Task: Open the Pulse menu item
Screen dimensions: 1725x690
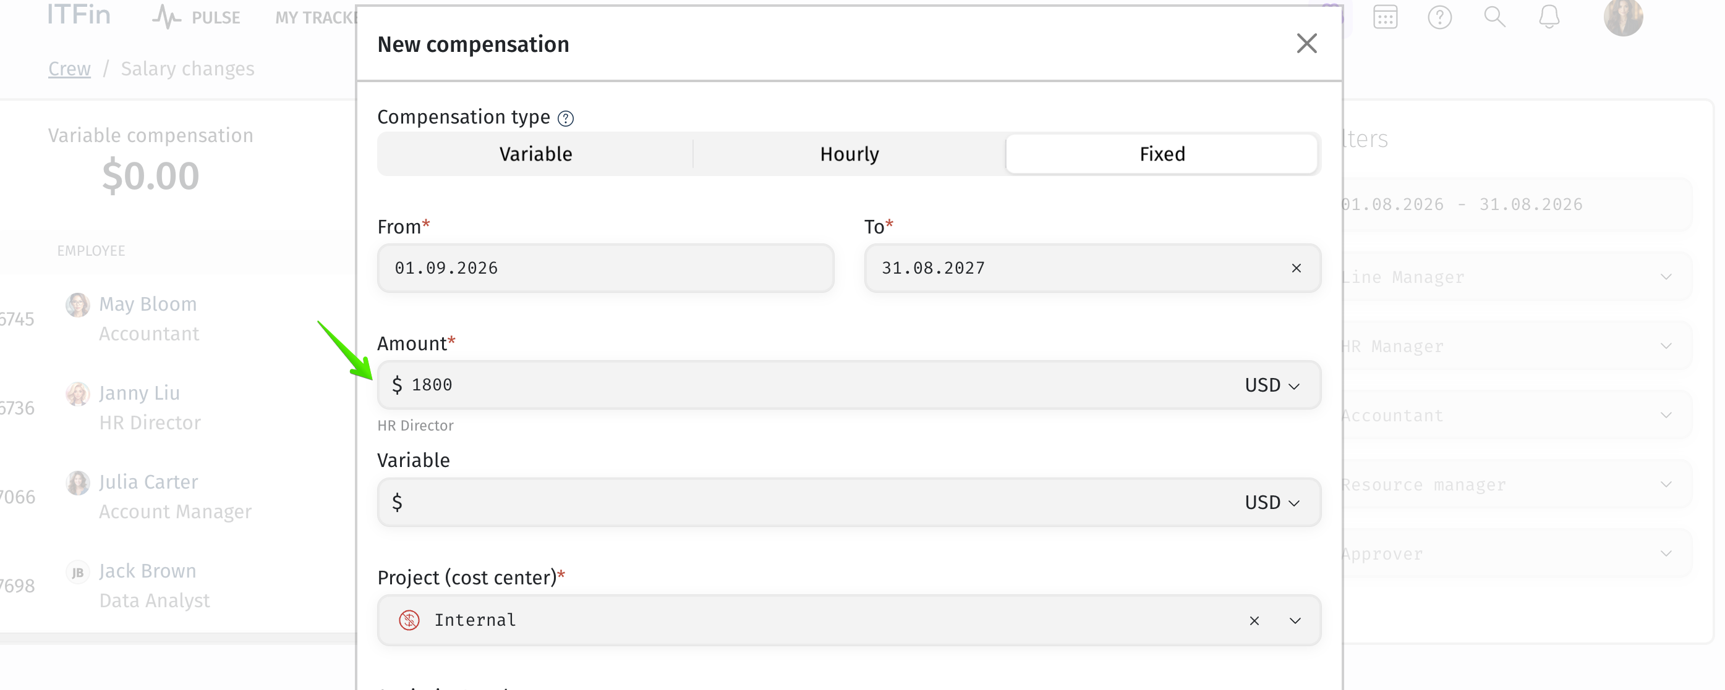Action: click(x=196, y=17)
